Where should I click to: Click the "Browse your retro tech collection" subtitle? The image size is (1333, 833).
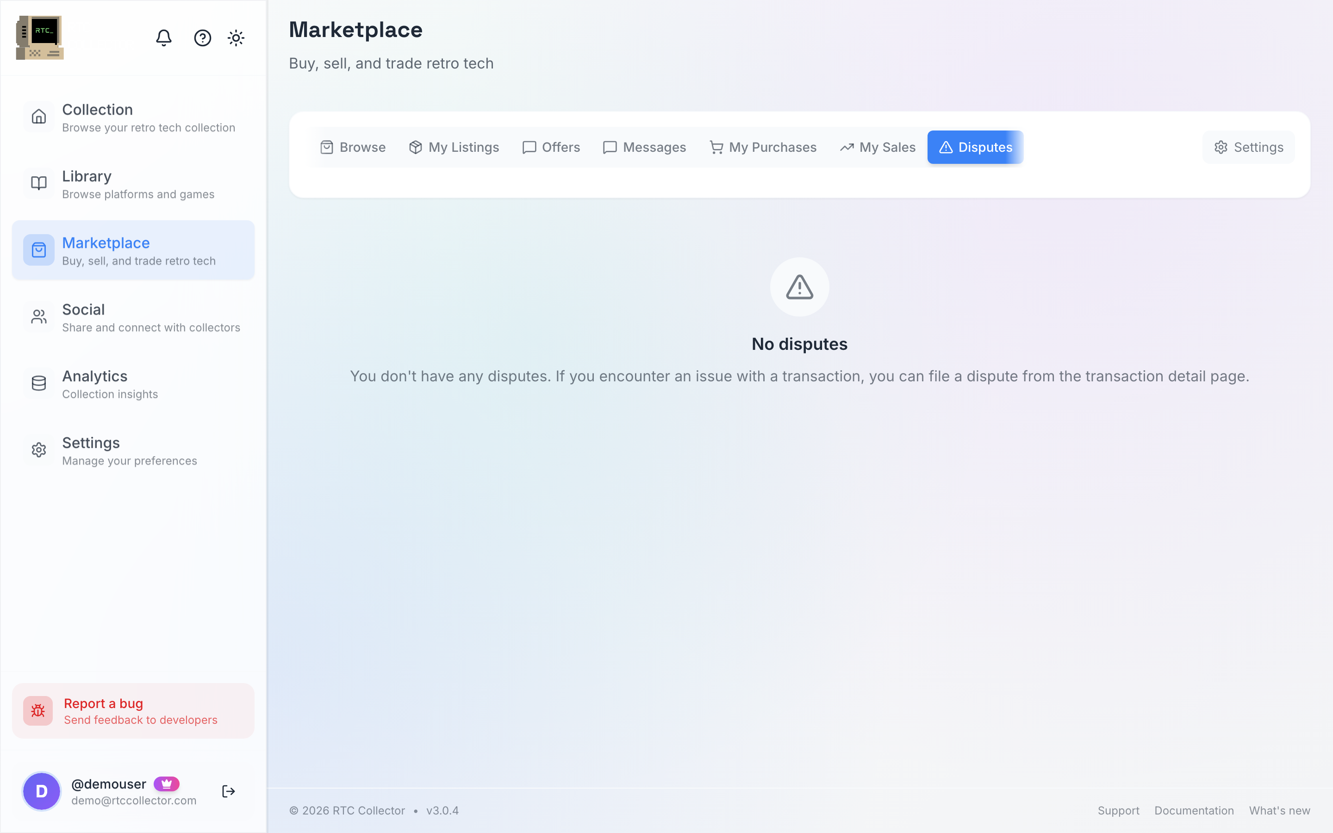(149, 128)
